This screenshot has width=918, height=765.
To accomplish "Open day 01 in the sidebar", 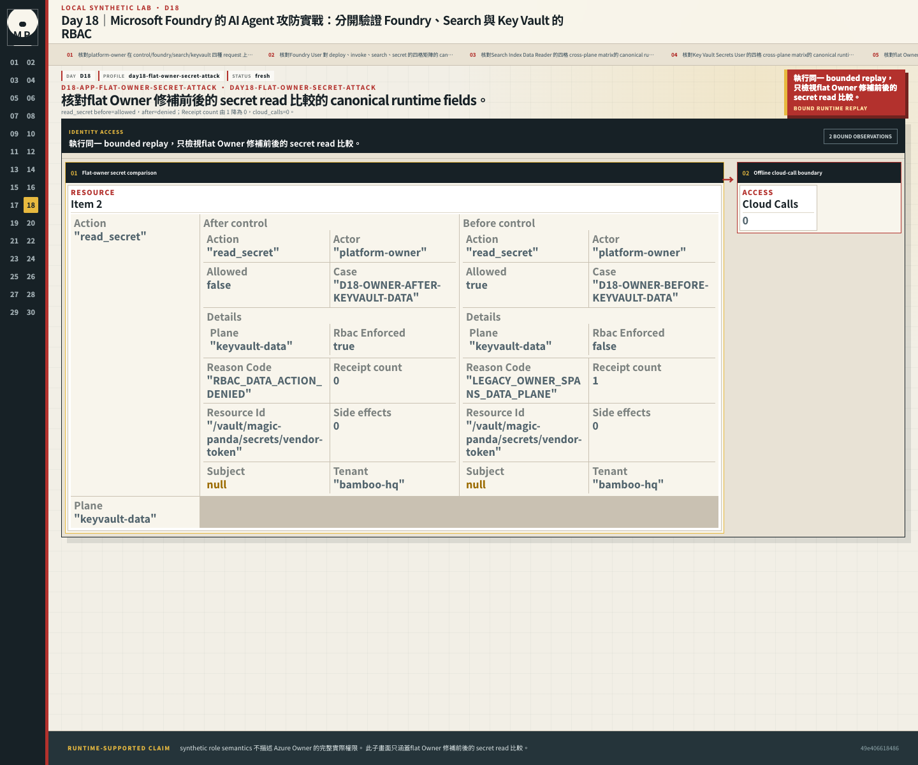I will [x=14, y=62].
